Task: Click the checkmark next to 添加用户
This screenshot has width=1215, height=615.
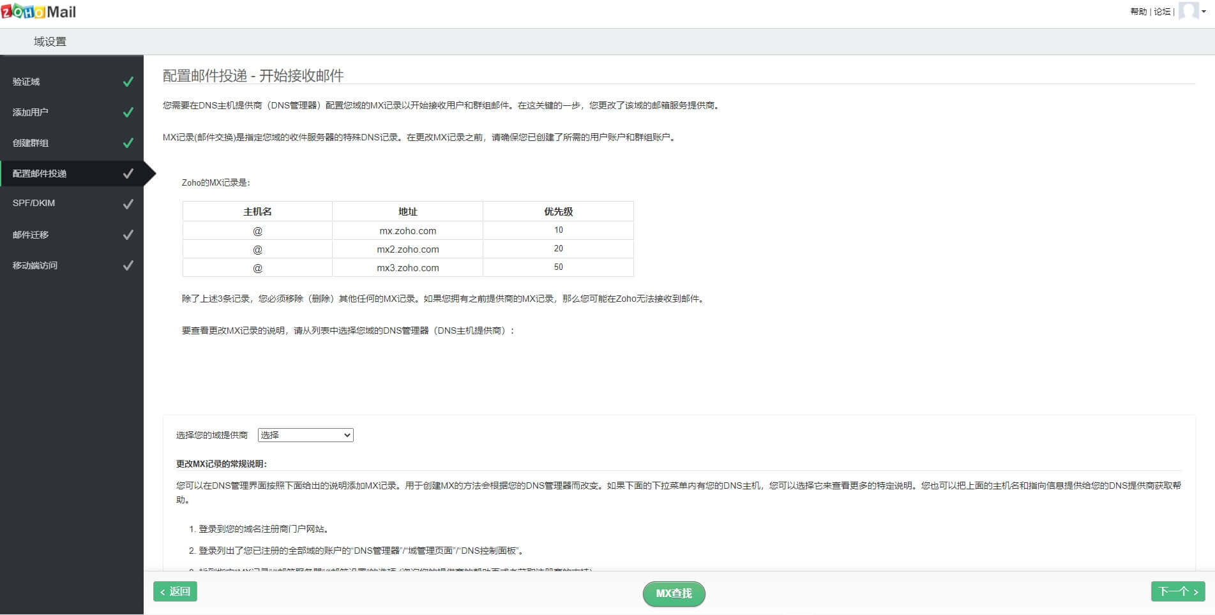Action: [x=128, y=112]
